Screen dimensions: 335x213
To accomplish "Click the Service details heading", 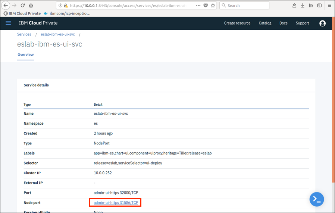I will [x=36, y=85].
